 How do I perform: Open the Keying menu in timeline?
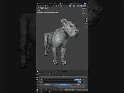[x=48, y=90]
